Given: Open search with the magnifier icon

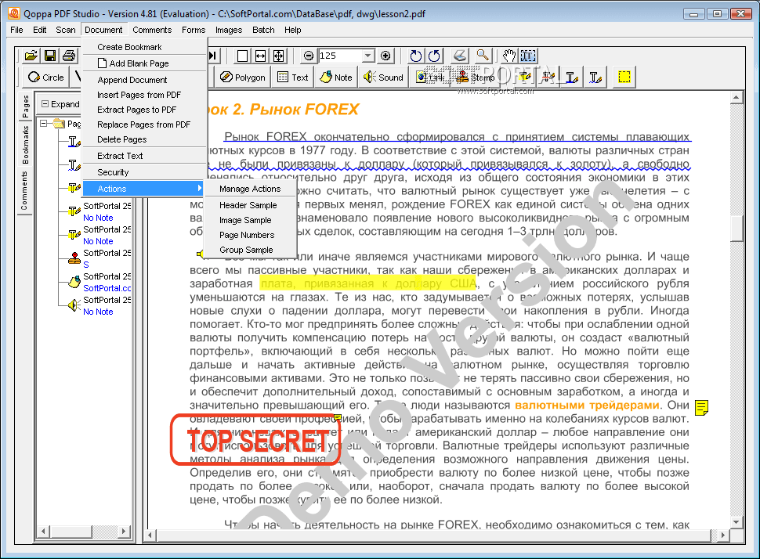Looking at the screenshot, I should [x=483, y=56].
